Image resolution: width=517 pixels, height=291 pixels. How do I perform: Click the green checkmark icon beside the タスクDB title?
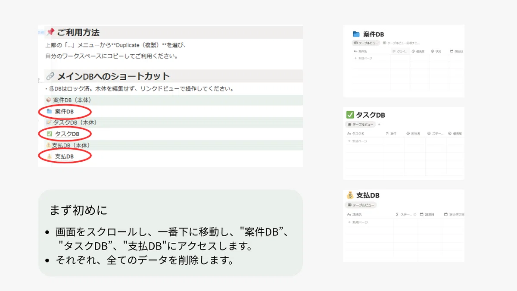[350, 115]
